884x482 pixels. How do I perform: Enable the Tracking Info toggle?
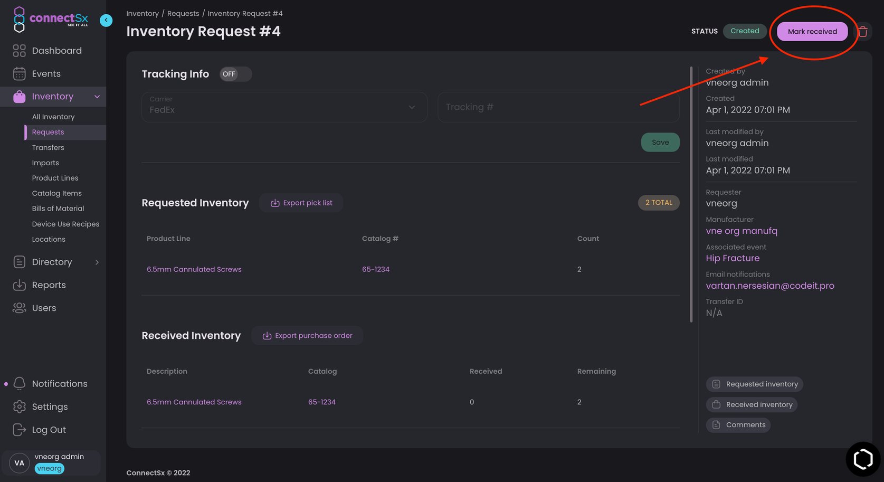click(x=235, y=74)
